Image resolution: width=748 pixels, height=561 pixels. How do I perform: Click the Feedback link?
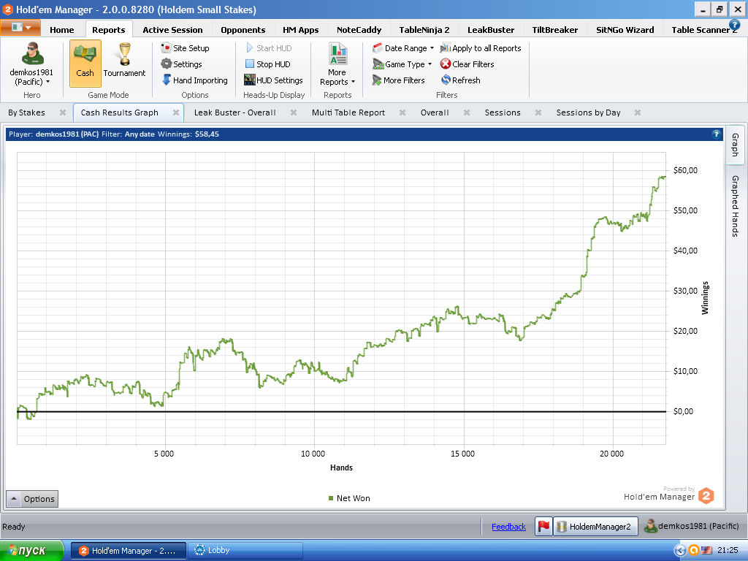pos(508,527)
